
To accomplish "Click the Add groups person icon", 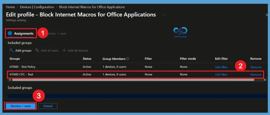I will 12,50.
